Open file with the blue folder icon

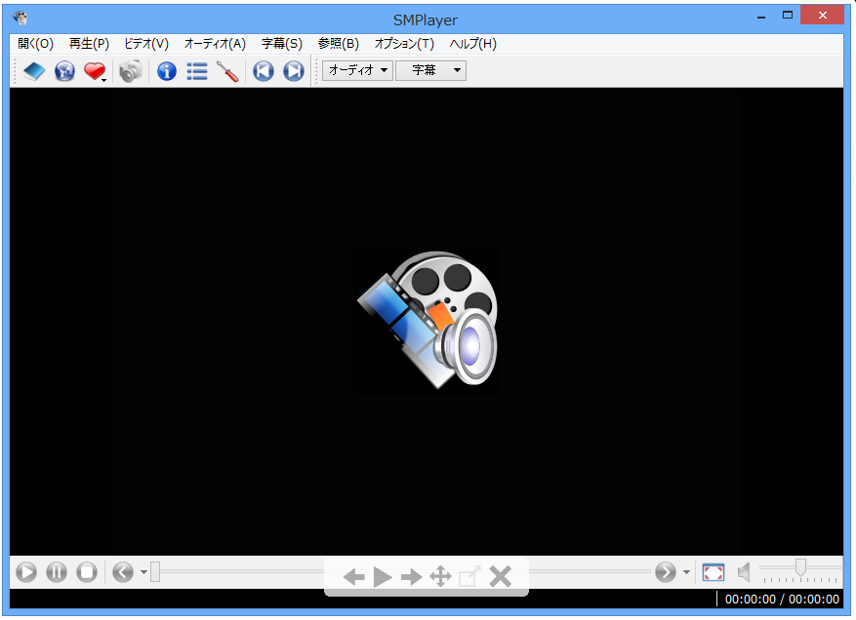(34, 71)
